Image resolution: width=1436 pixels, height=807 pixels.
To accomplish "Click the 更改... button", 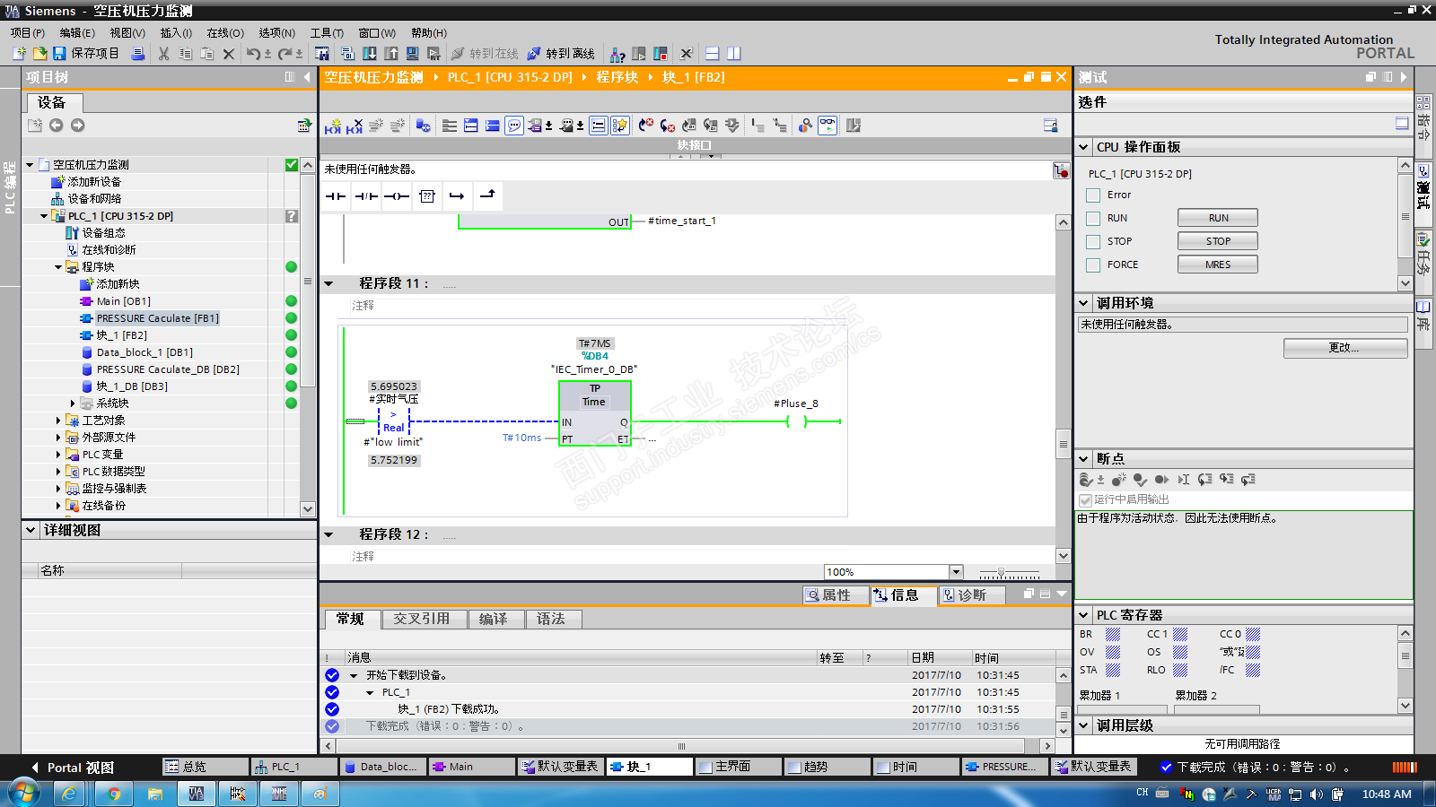I will pyautogui.click(x=1345, y=348).
